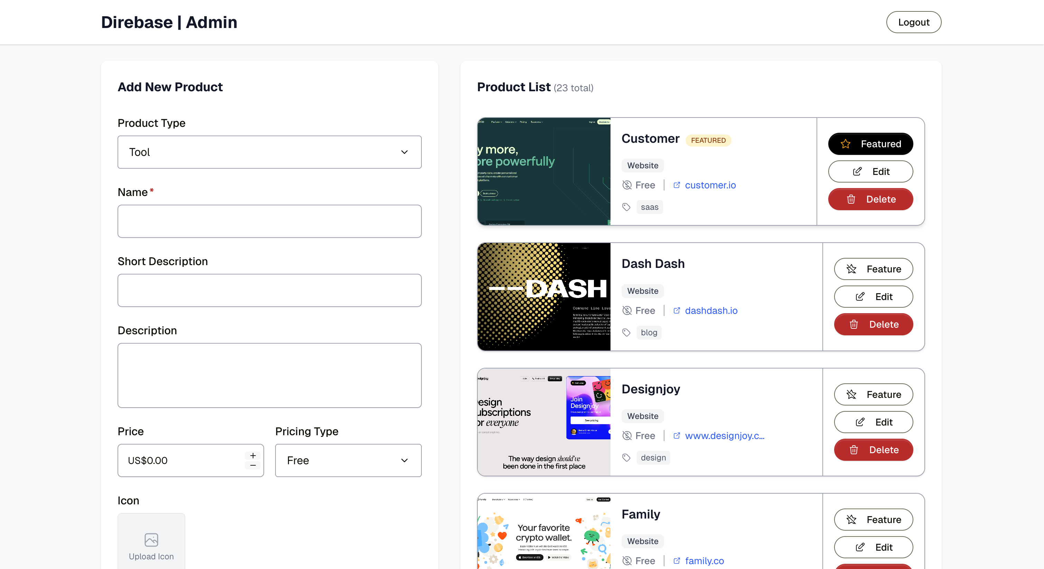This screenshot has height=569, width=1044.
Task: Click the pencil icon on Customer's Edit button
Action: [857, 171]
